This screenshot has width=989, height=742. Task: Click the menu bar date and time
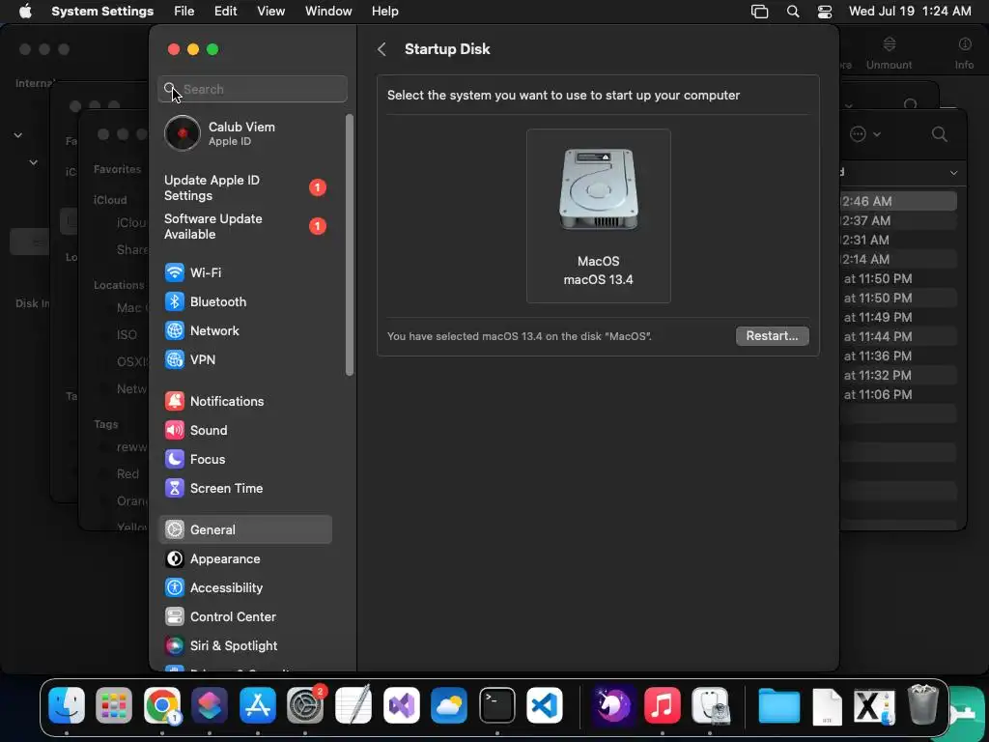pos(910,12)
